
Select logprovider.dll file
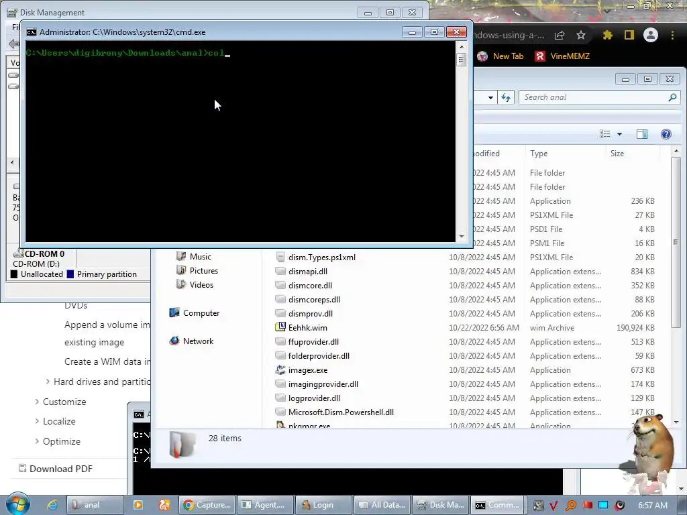click(x=314, y=398)
